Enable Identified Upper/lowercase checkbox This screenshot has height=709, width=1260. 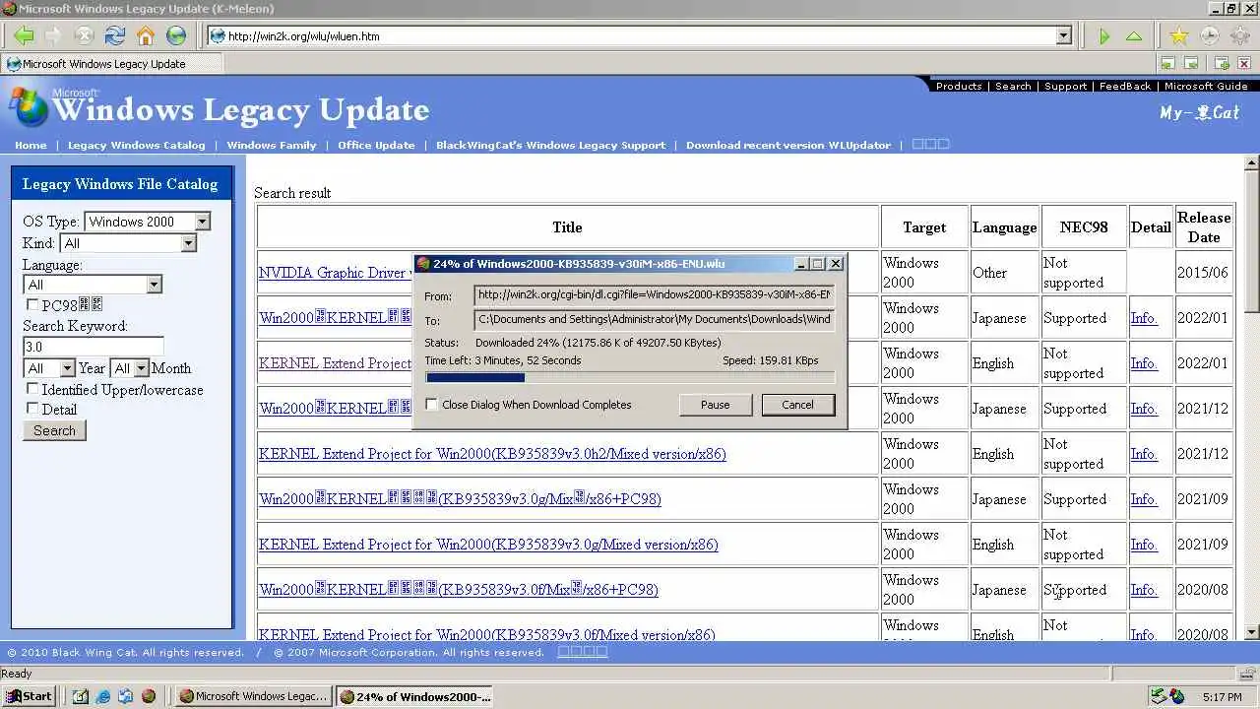click(32, 389)
